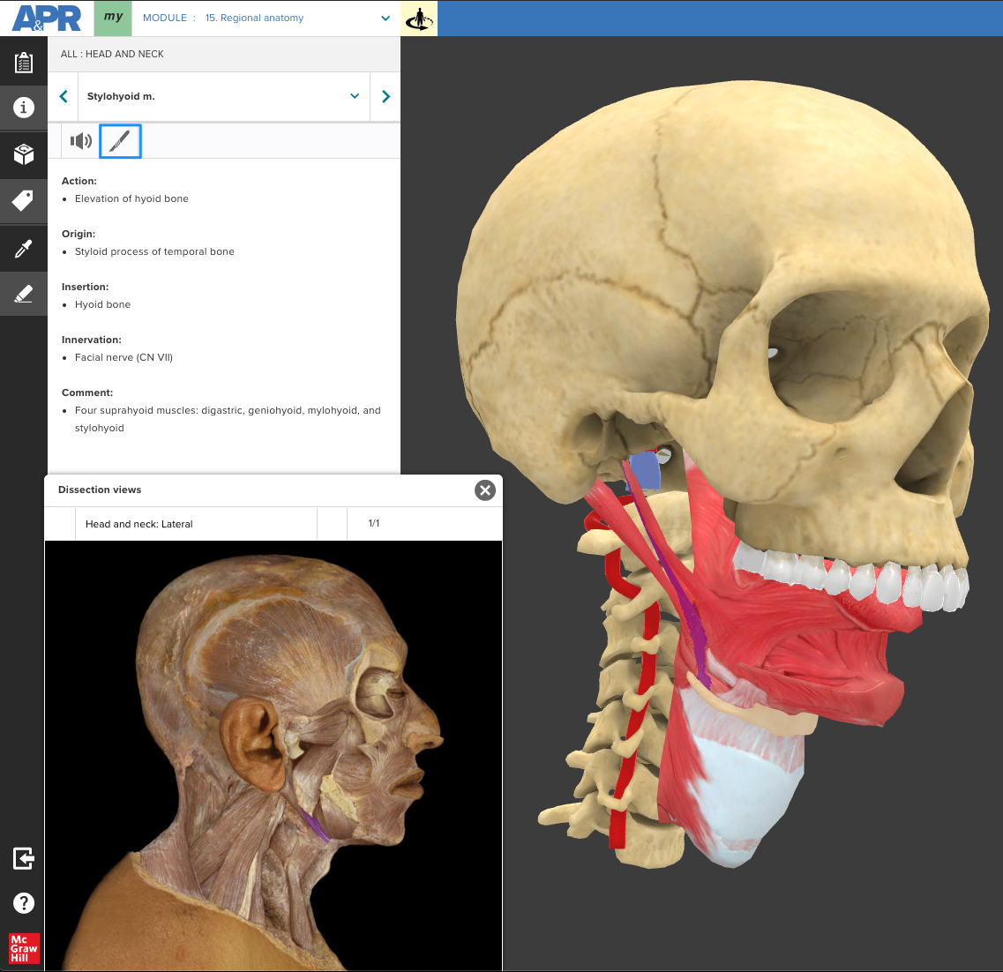The width and height of the screenshot is (1003, 972).
Task: Toggle the scalpel dissection views button
Action: pos(120,141)
